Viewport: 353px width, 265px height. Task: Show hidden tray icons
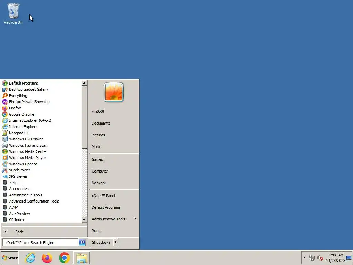305,257
